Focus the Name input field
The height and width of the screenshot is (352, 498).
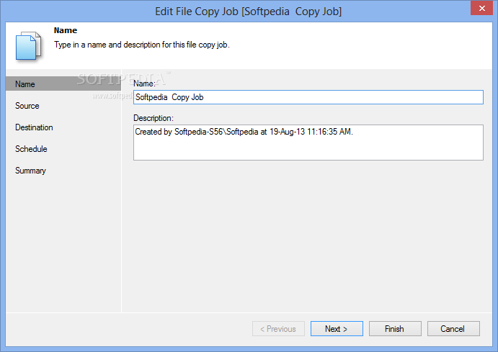(308, 97)
